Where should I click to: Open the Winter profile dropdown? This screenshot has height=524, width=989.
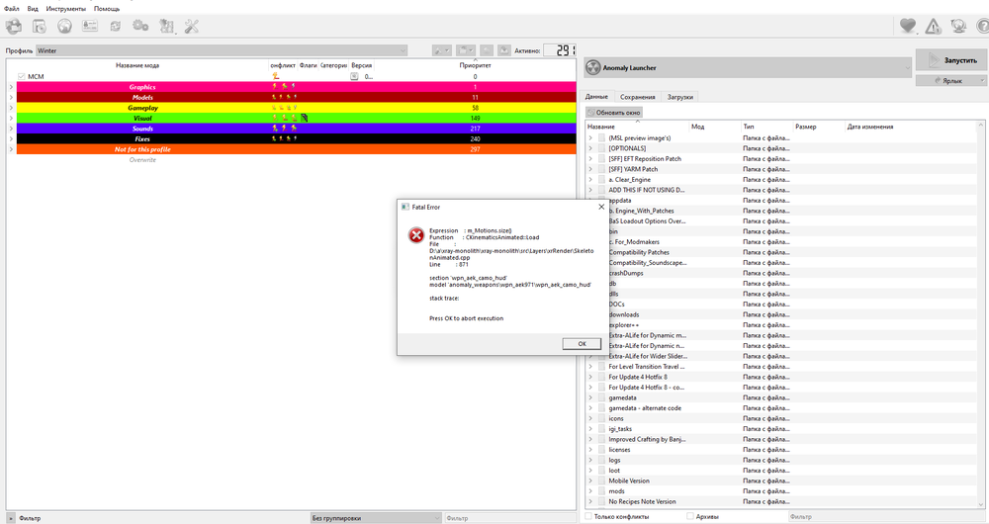pos(222,49)
